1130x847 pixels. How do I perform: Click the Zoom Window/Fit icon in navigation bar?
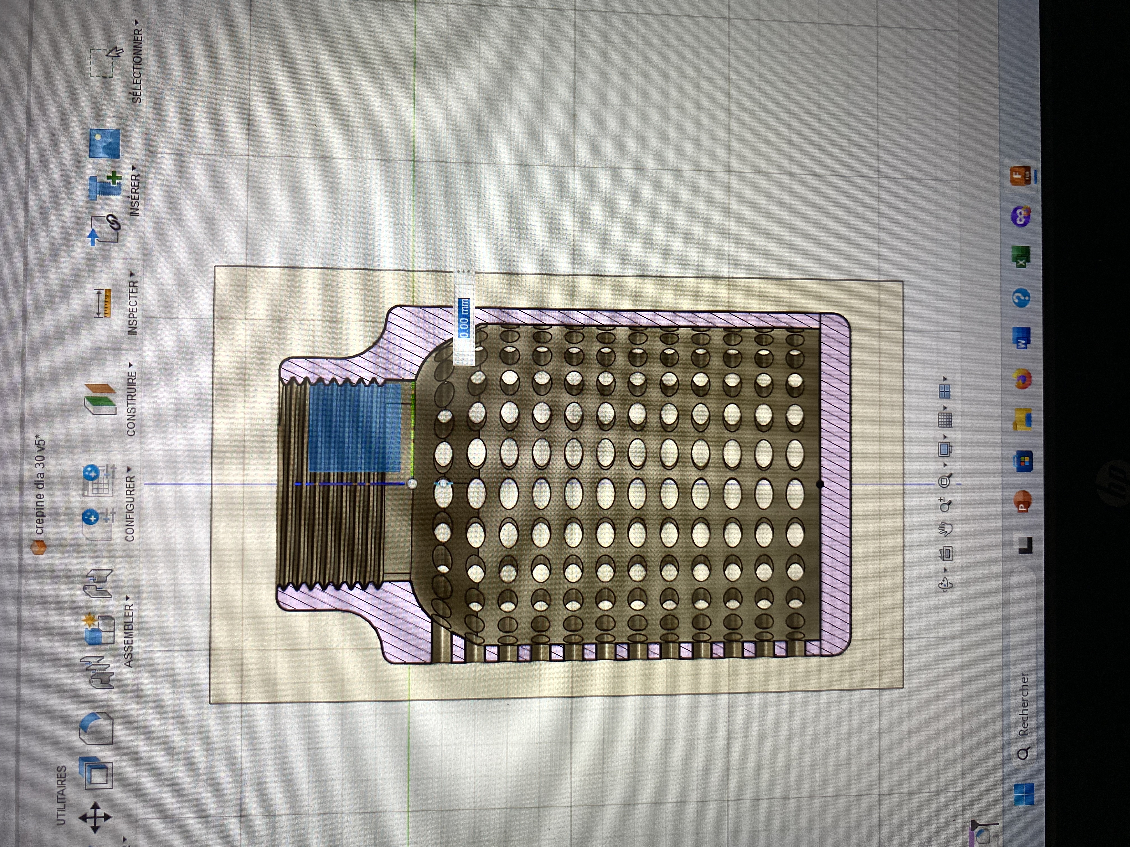pos(946,480)
